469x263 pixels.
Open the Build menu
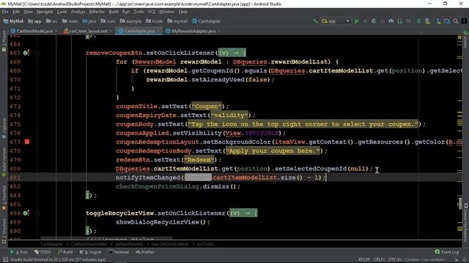(x=114, y=12)
